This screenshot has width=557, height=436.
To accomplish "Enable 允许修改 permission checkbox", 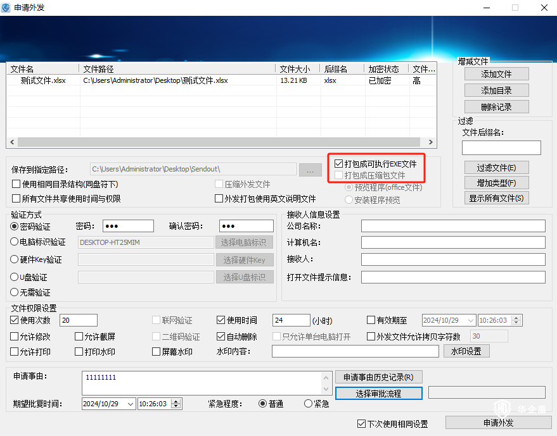I will click(15, 337).
